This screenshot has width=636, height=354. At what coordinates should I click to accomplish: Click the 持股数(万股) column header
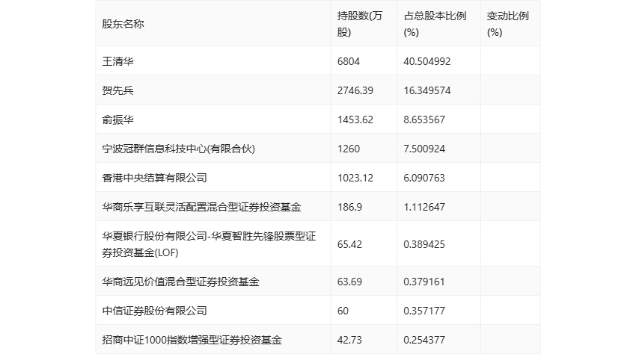pyautogui.click(x=360, y=24)
